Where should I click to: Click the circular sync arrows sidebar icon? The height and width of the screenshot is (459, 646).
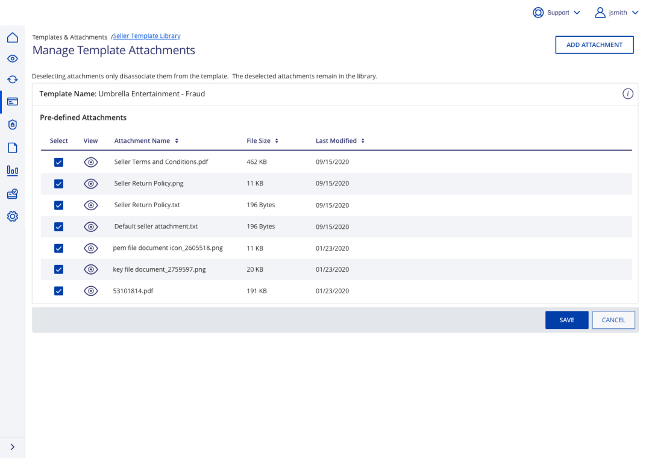(x=12, y=80)
